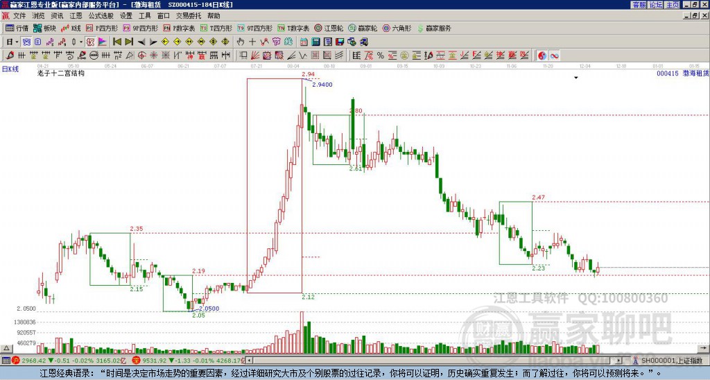
Task: Open the T四方形 tool
Action: point(216,28)
